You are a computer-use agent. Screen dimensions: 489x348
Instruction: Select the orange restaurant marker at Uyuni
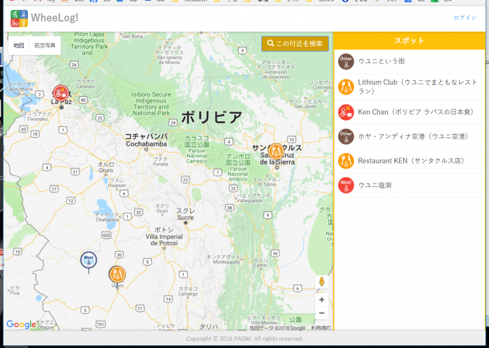point(117,274)
